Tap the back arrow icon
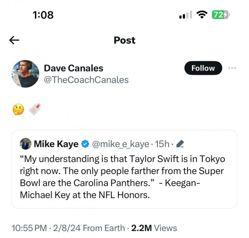The width and height of the screenshot is (249, 238). click(14, 40)
